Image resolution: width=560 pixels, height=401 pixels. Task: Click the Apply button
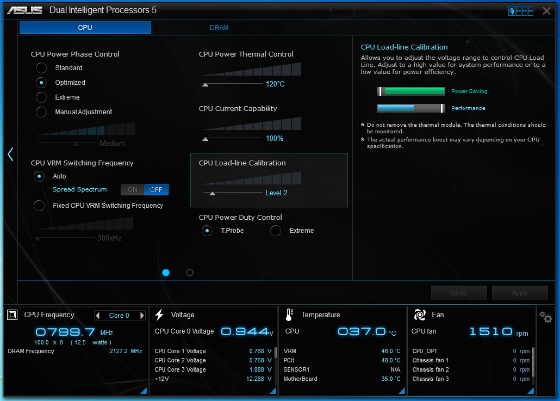tap(520, 293)
